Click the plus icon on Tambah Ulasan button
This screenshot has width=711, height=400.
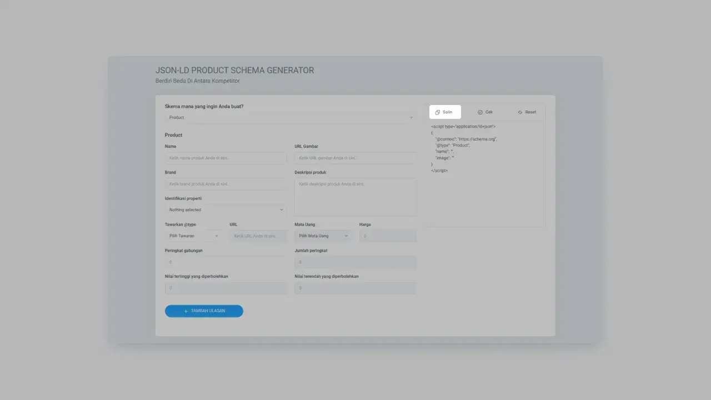(186, 311)
